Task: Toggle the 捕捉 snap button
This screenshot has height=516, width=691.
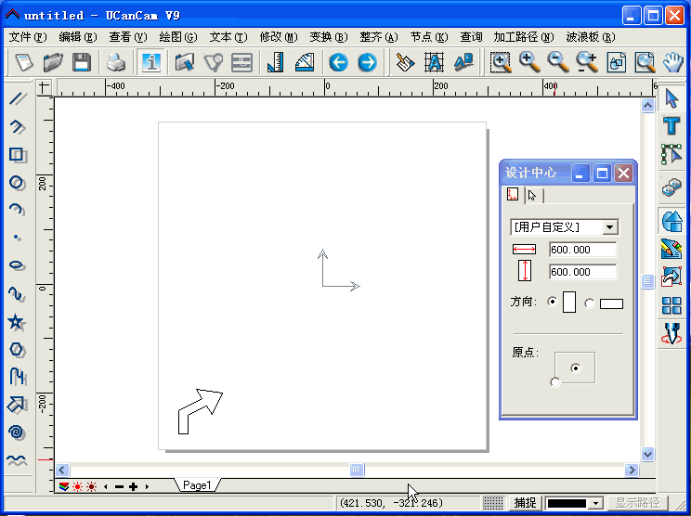Action: click(525, 503)
